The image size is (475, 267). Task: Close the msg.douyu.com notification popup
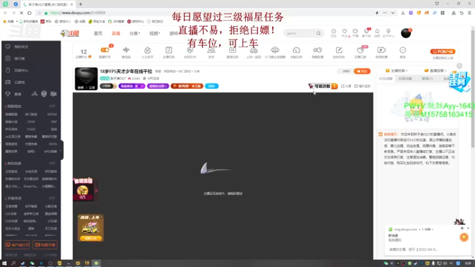pos(468,228)
